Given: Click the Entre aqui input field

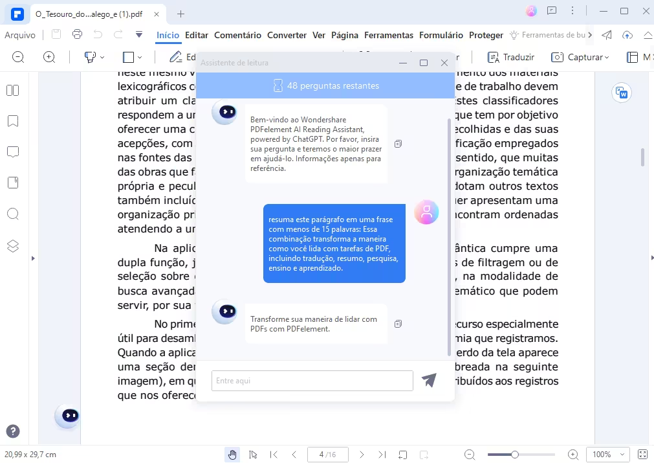Looking at the screenshot, I should pyautogui.click(x=312, y=381).
